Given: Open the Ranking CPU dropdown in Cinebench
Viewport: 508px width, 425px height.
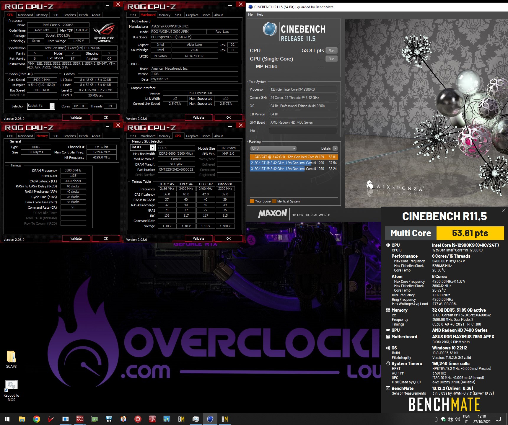Looking at the screenshot, I should (273, 148).
